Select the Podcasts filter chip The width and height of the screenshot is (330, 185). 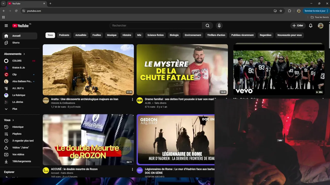[64, 35]
